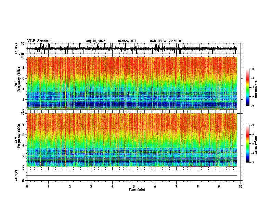Click the time axis tick label "9"

tap(219, 186)
